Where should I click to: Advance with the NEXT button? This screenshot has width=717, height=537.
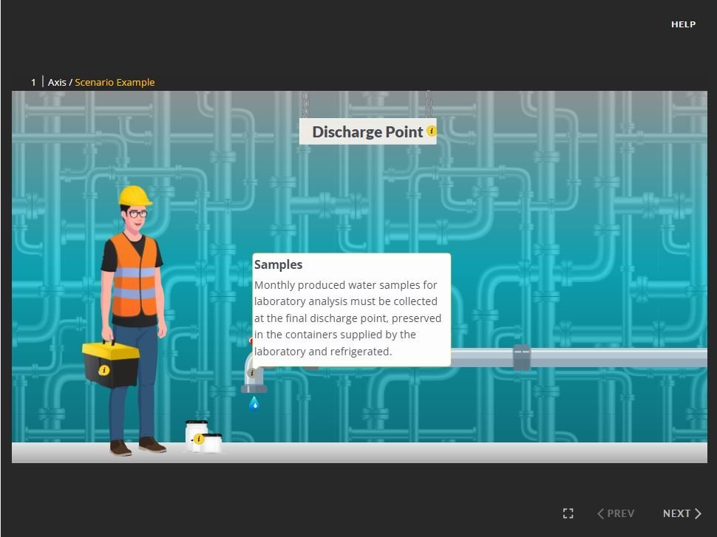(x=682, y=513)
